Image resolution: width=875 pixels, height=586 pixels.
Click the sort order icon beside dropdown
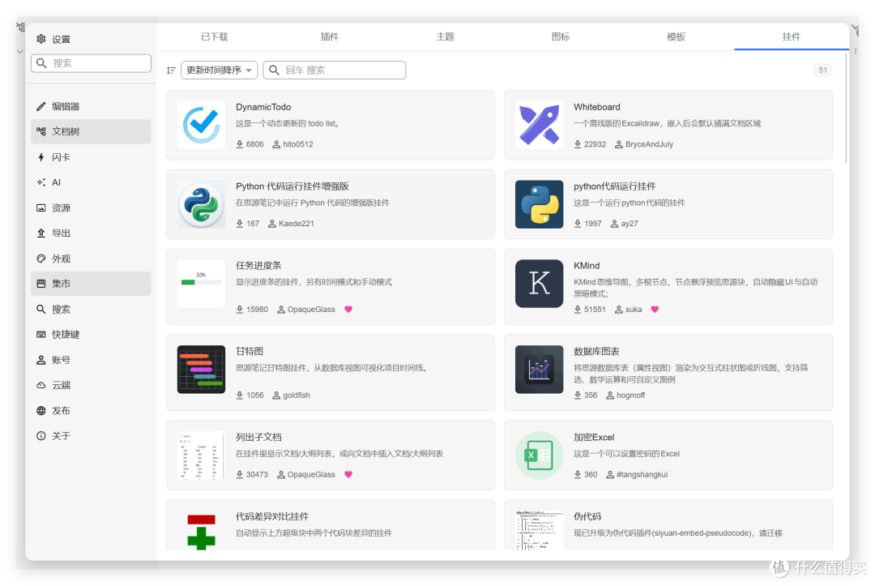171,71
